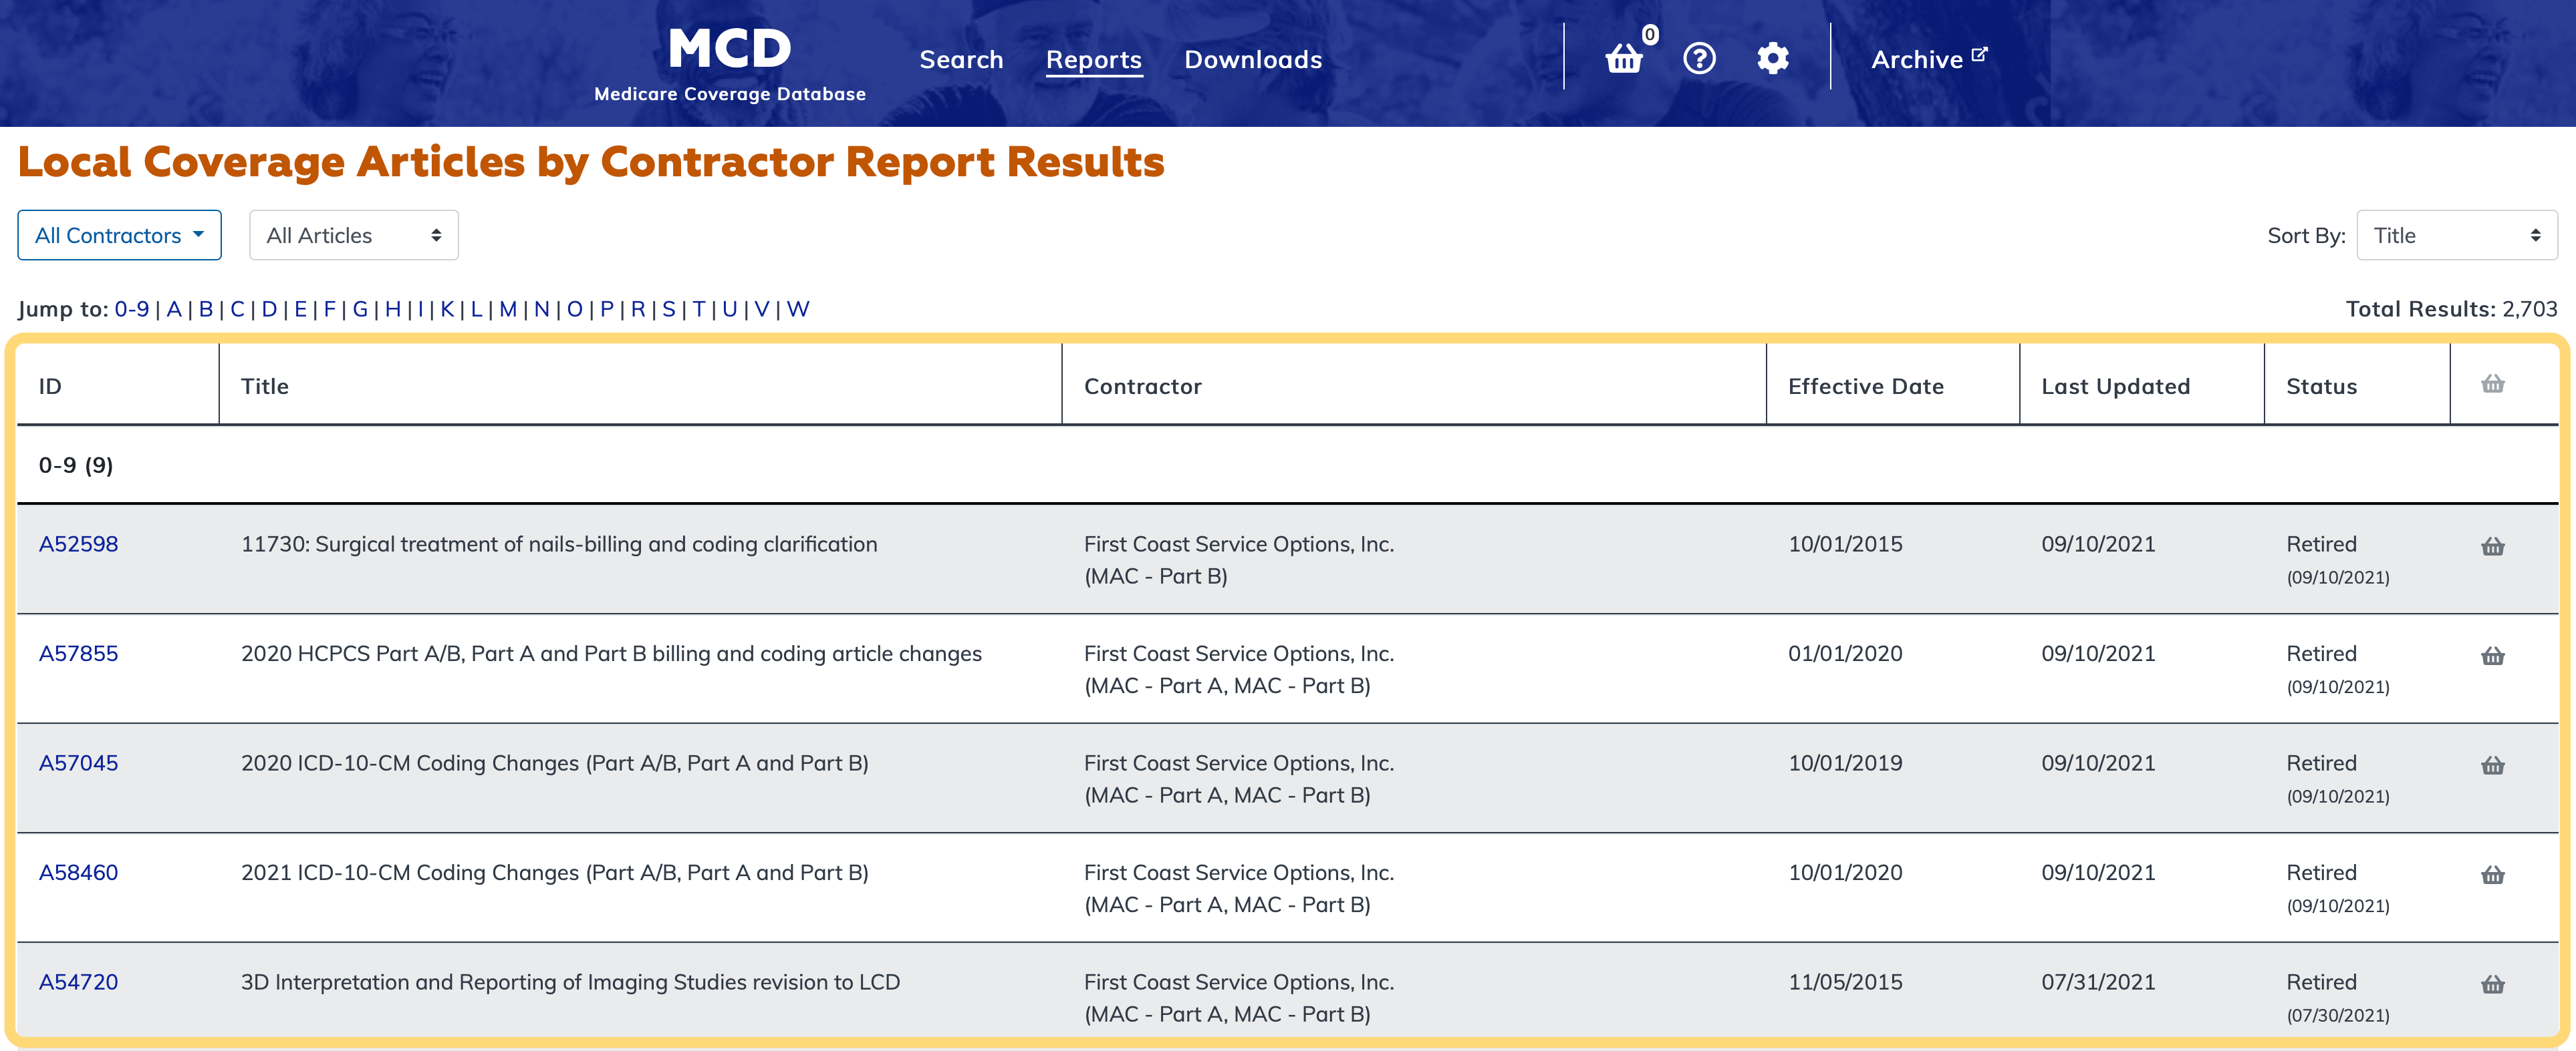2576x1051 pixels.
Task: Click the help question mark icon
Action: click(x=1699, y=59)
